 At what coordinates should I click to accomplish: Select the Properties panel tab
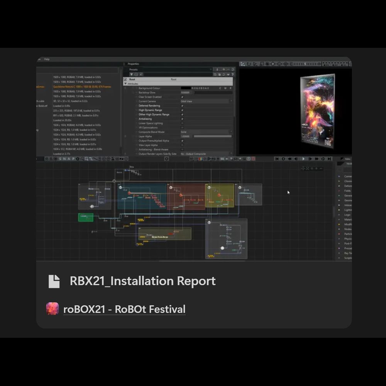click(133, 64)
